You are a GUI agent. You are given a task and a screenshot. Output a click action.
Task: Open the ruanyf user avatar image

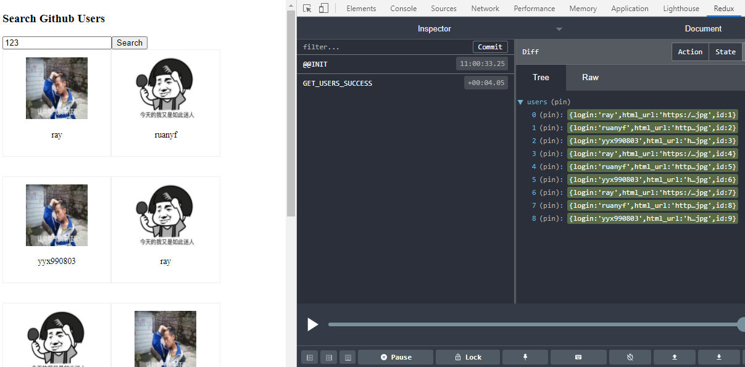(165, 88)
